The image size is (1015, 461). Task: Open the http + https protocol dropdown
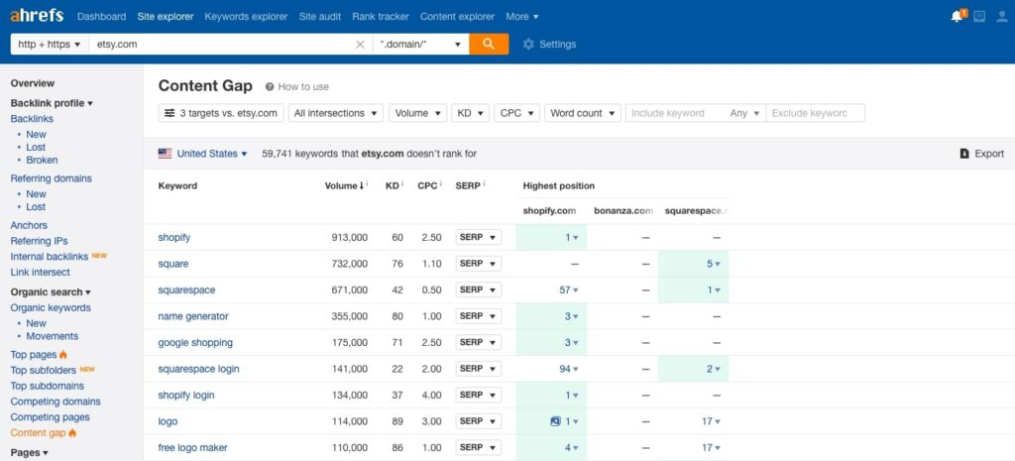pyautogui.click(x=50, y=44)
